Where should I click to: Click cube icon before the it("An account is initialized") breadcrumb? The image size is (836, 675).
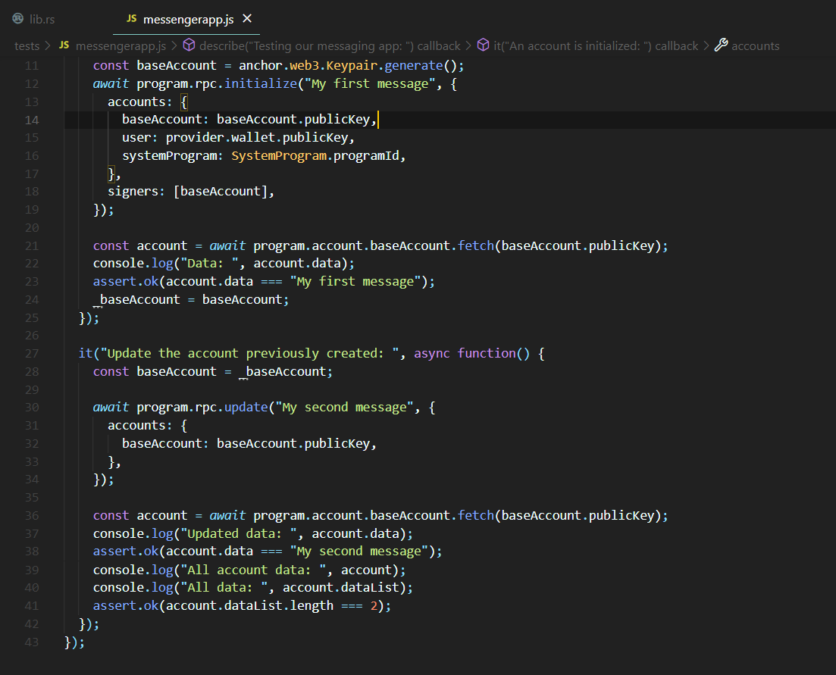483,45
